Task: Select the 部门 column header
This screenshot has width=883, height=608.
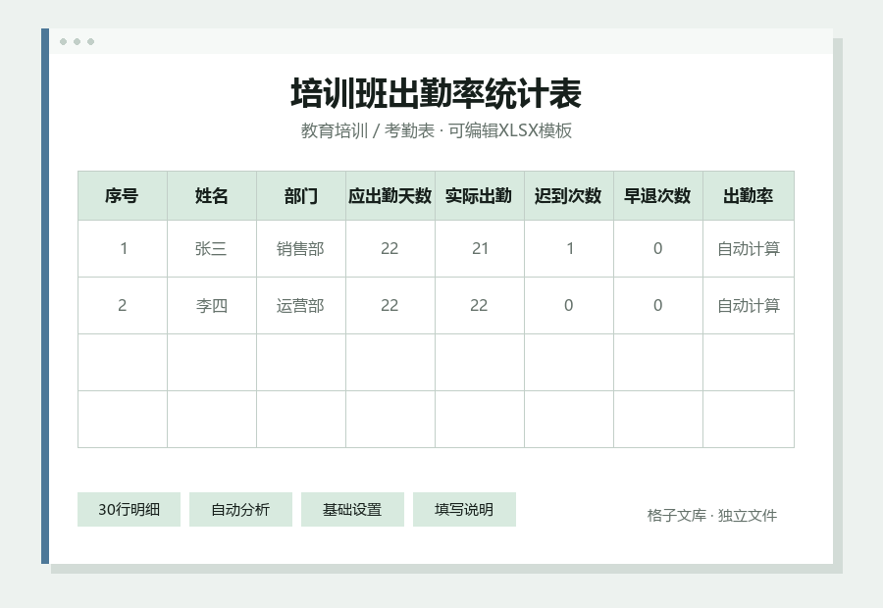Action: click(x=301, y=195)
